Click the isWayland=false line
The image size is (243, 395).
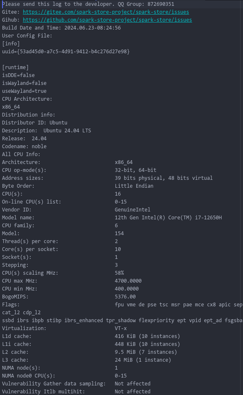[x=25, y=83]
